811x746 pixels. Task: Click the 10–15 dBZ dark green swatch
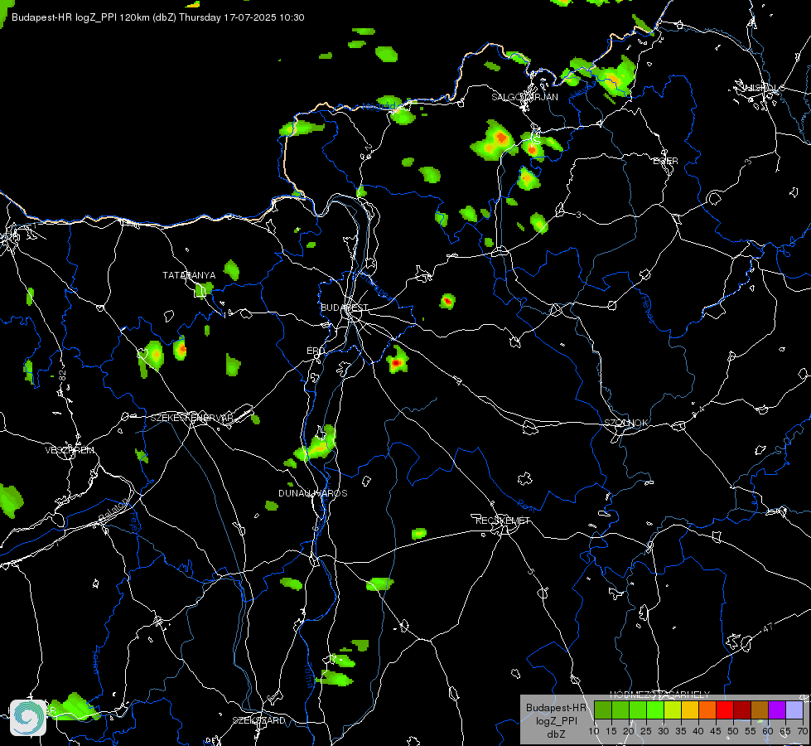(x=603, y=710)
